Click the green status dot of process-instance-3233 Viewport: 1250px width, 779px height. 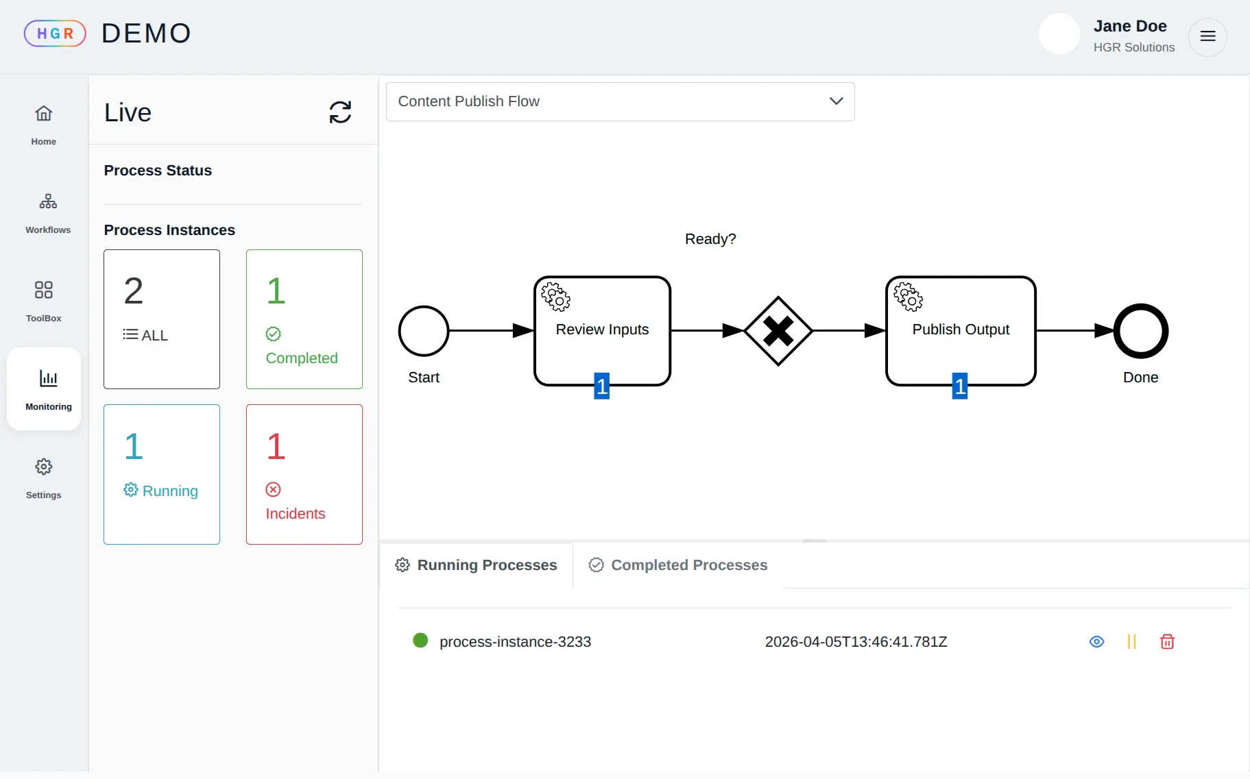click(420, 641)
